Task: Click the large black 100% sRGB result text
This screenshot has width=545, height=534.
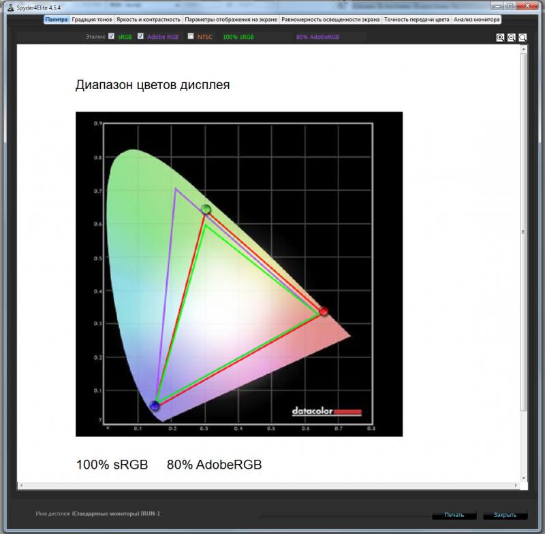Action: (112, 465)
